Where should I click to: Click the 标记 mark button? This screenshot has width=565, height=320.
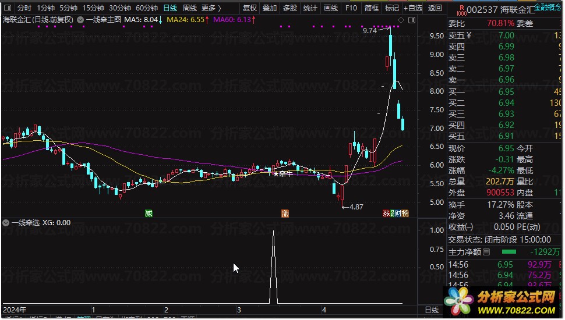[391, 8]
